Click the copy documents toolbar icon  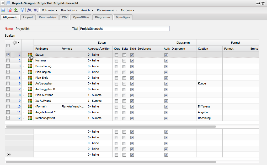[x=22, y=10]
